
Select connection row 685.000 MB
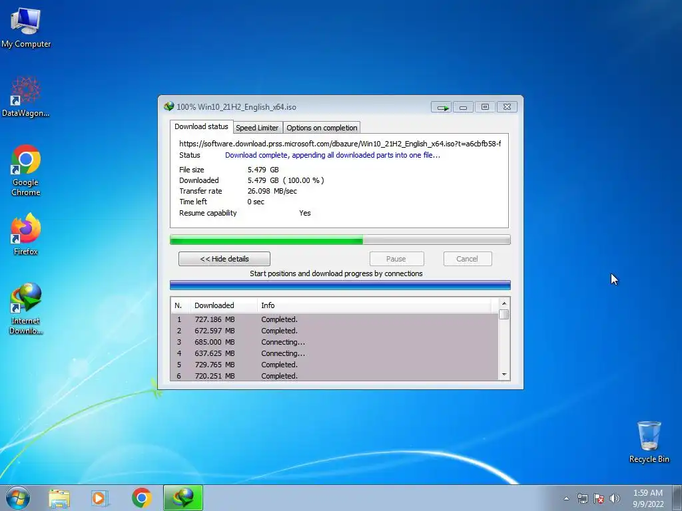[x=334, y=342]
